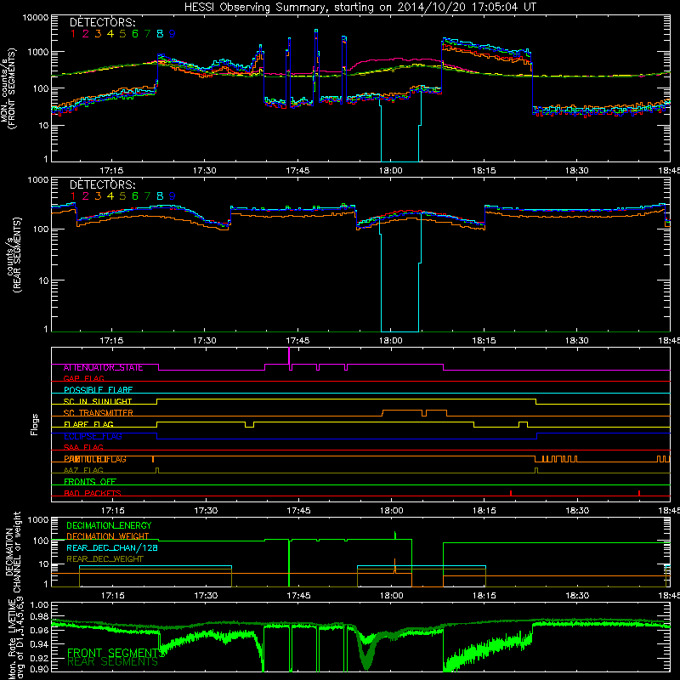Image resolution: width=680 pixels, height=680 pixels.
Task: Click DETECTORS: legend heading in front segments plot
Action: coord(102,22)
